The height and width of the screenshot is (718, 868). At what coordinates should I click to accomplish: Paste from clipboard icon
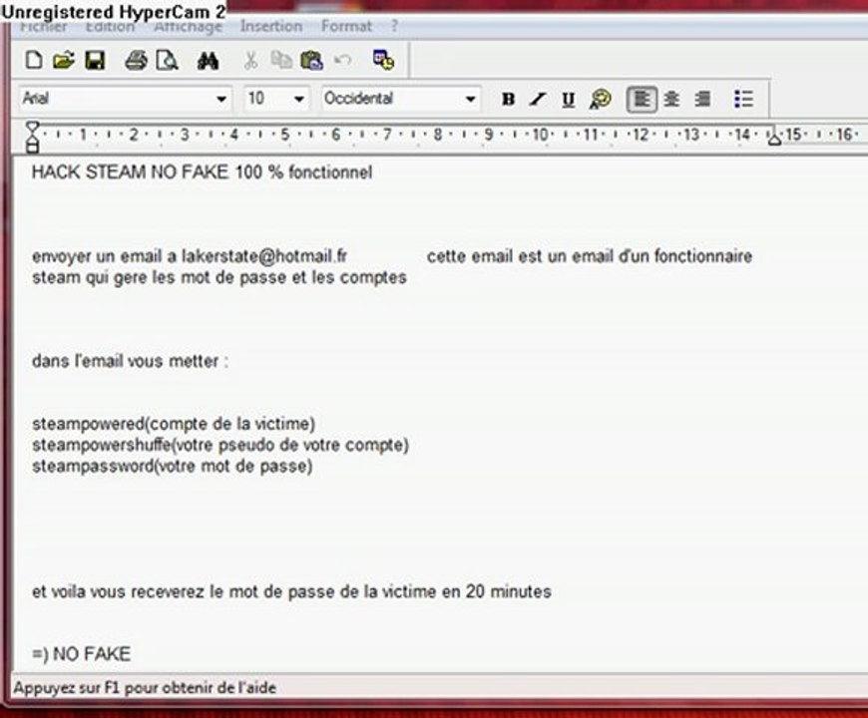pyautogui.click(x=311, y=60)
